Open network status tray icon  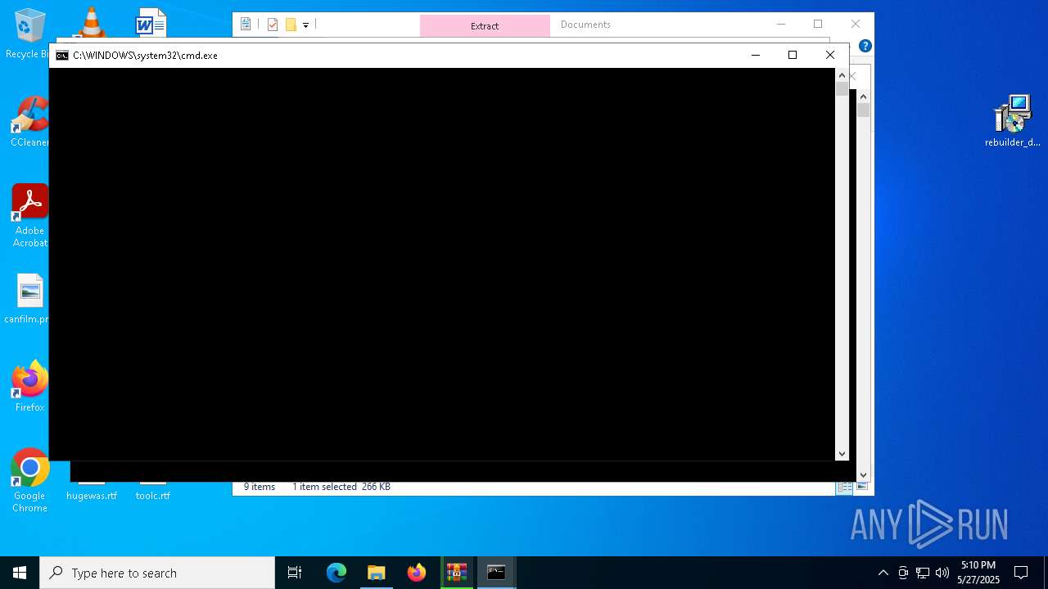(x=923, y=573)
